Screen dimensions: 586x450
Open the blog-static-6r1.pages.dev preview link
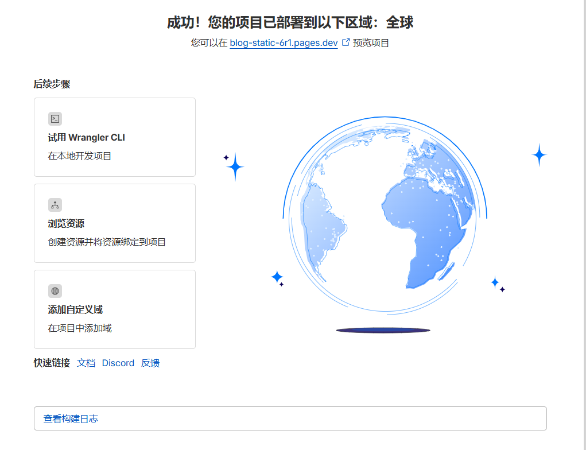(283, 42)
